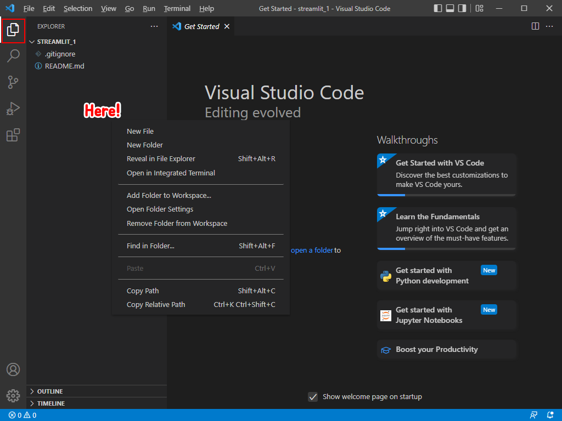Open Get started with Jupyter Notebooks
The image size is (562, 421).
point(446,315)
